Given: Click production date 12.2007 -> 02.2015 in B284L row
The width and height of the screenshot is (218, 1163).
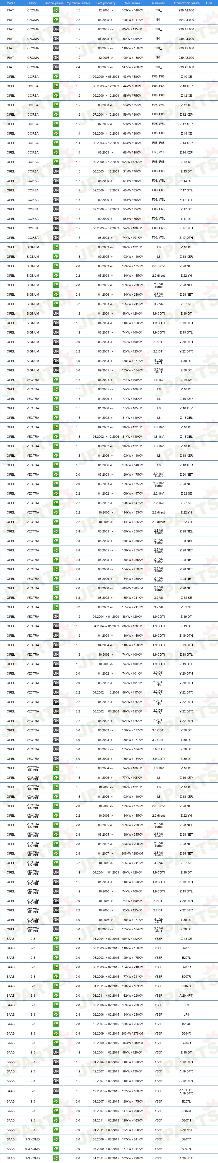Looking at the screenshot, I should click(x=106, y=1024).
